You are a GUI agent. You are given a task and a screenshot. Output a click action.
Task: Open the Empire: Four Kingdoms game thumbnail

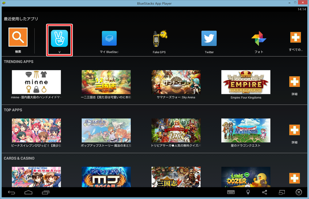(x=246, y=82)
